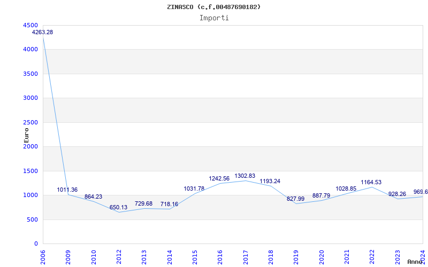428x267 pixels.
Task: Click the data label 1028.85
Action: 346,189
